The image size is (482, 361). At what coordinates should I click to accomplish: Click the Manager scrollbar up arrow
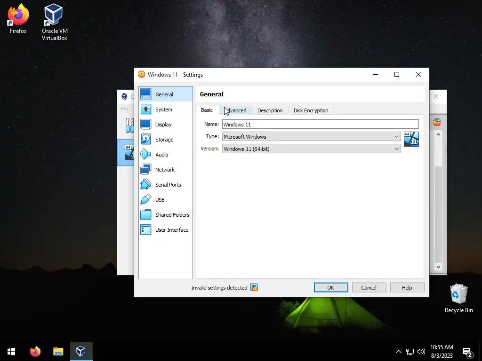pyautogui.click(x=439, y=135)
